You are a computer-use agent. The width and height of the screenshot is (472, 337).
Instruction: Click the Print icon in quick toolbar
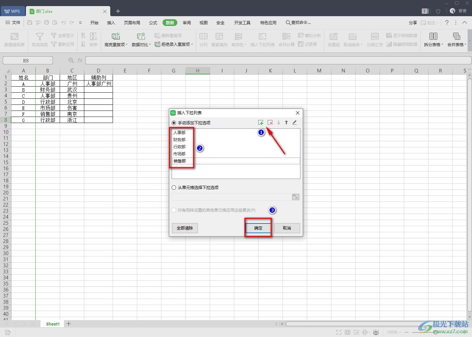pos(47,23)
